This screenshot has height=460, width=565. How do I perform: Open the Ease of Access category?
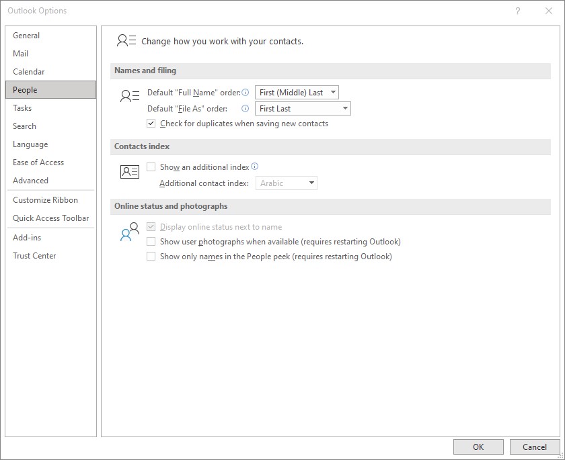[x=51, y=163]
